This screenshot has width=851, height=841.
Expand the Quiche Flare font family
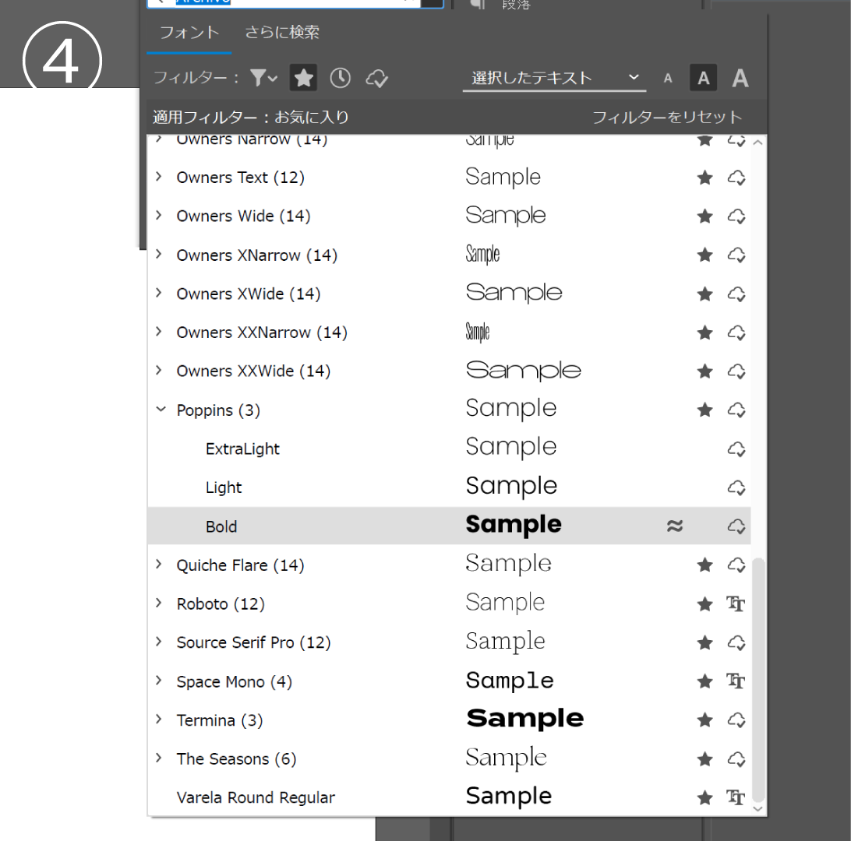(159, 564)
